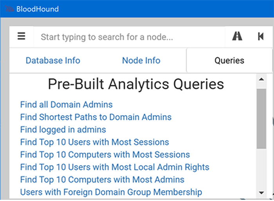
Task: Switch to the Database Info tab
Action: [x=53, y=60]
